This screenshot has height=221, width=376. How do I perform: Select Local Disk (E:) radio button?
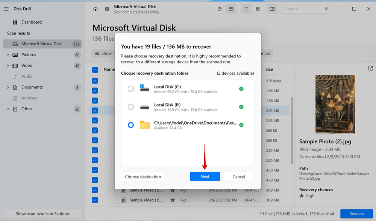(130, 107)
